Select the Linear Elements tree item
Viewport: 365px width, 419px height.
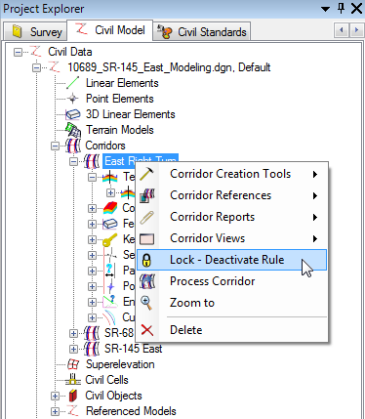[x=122, y=83]
